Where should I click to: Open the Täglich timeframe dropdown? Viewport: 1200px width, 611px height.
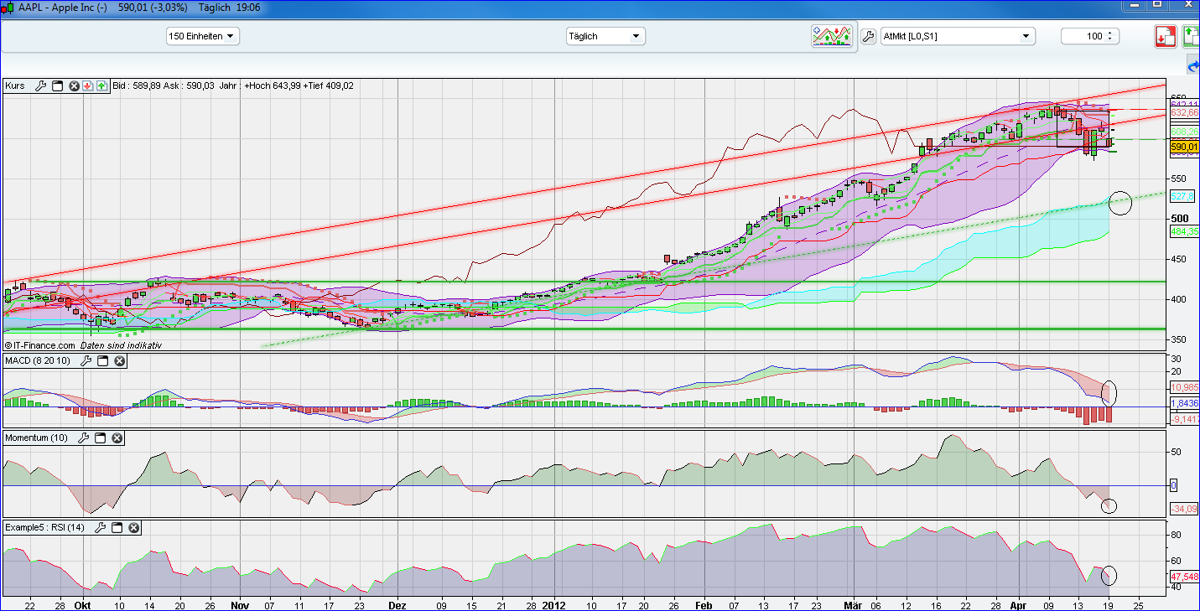605,36
